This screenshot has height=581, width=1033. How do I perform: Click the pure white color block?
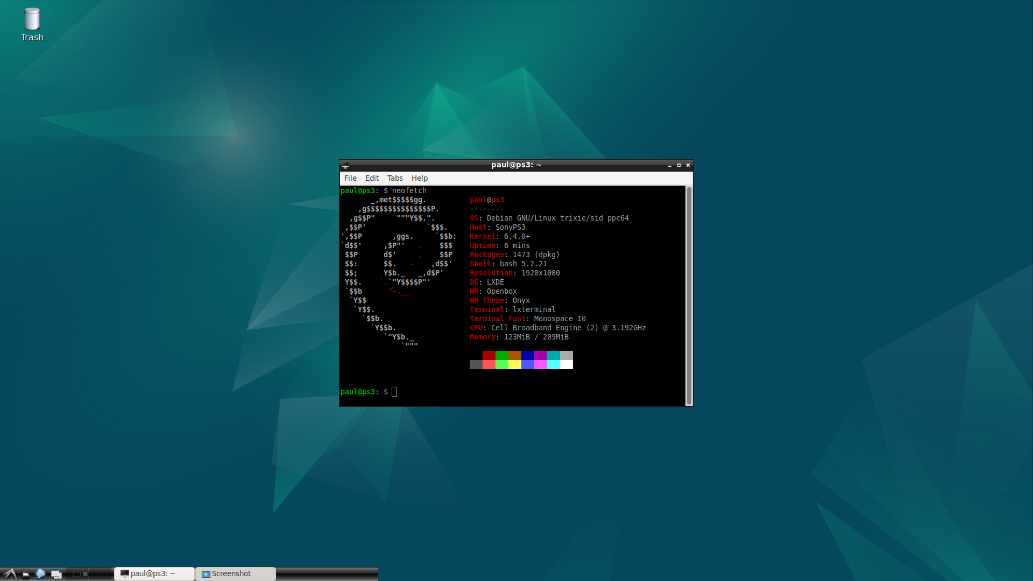pyautogui.click(x=567, y=364)
